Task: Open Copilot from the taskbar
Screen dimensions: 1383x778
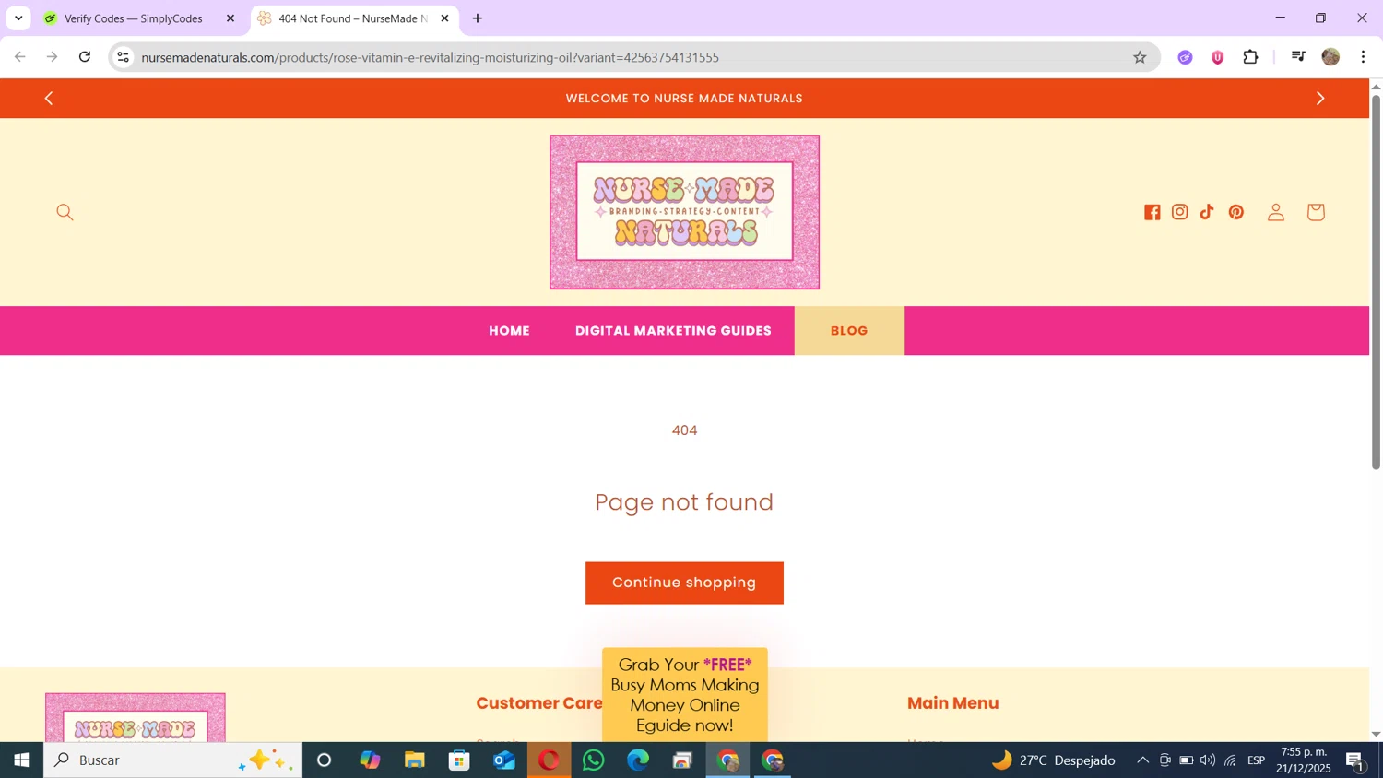Action: [370, 760]
